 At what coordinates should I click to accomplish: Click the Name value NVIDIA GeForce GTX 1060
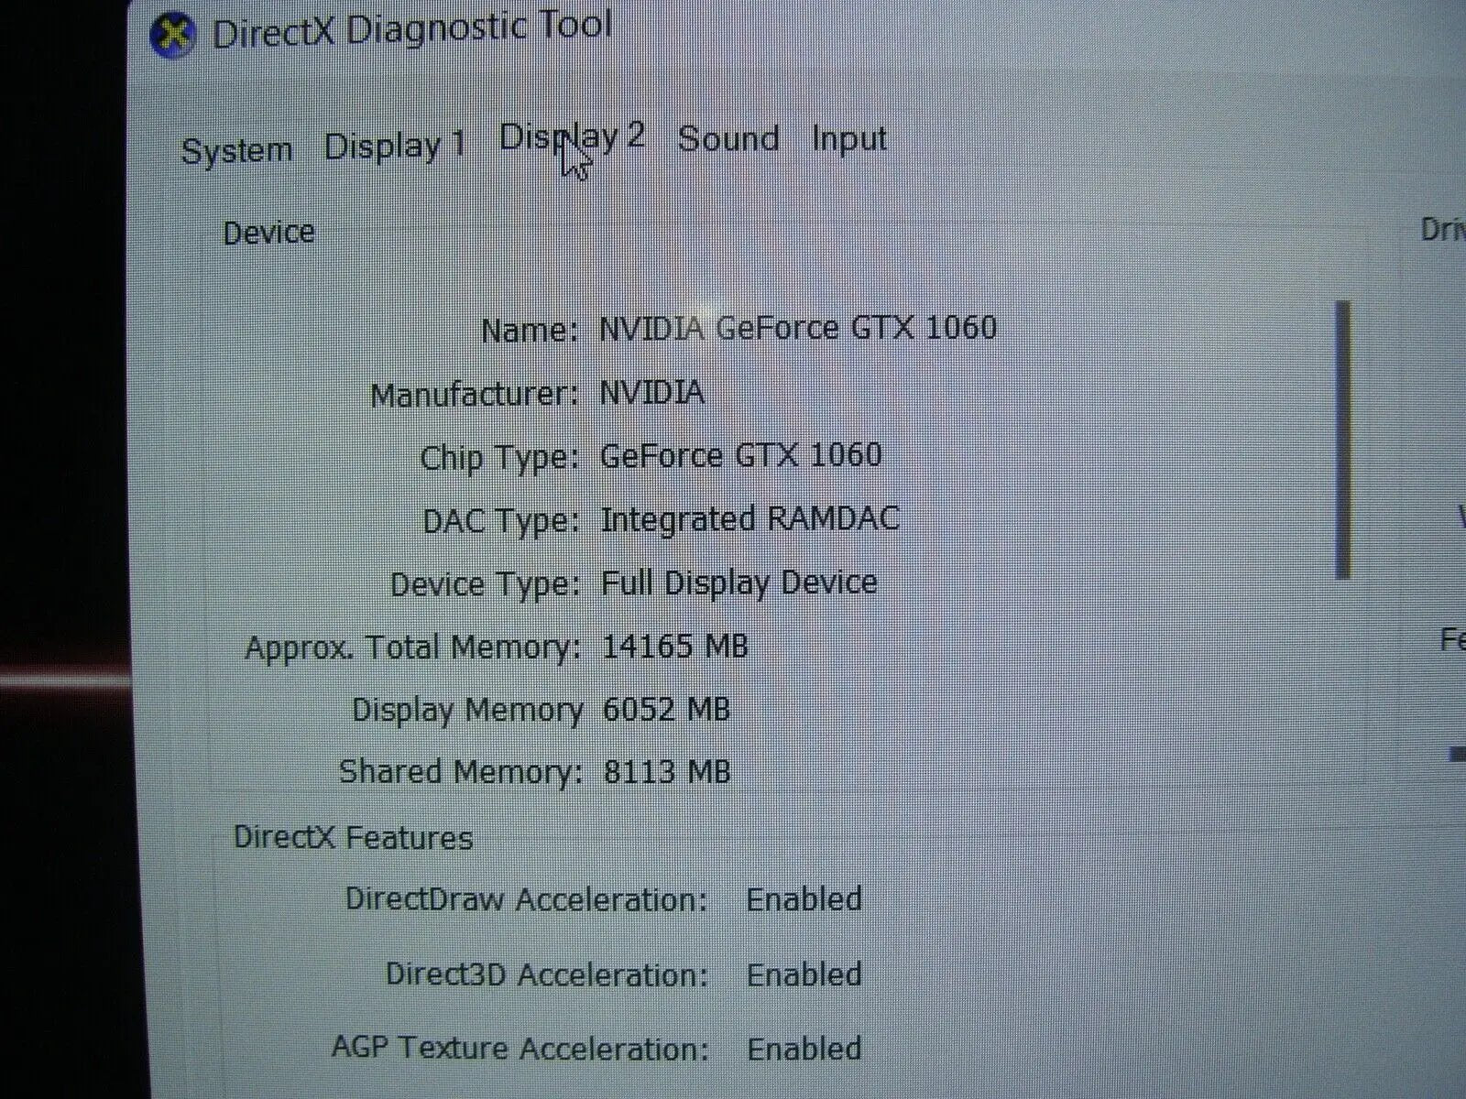click(x=797, y=328)
